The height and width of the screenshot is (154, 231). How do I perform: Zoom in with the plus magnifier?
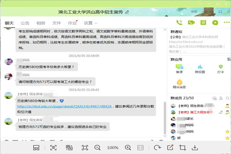click(128, 148)
